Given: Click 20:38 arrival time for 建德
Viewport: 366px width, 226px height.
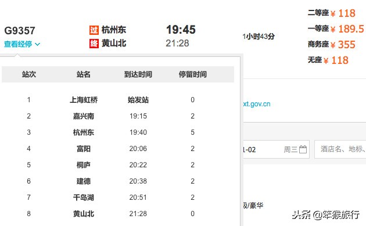Looking at the screenshot, I should click(138, 181).
